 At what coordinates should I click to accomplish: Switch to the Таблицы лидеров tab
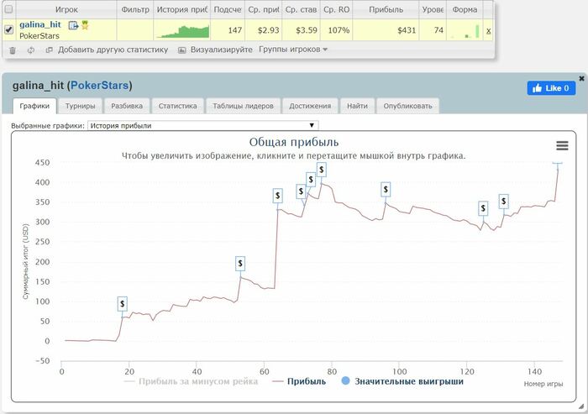243,106
